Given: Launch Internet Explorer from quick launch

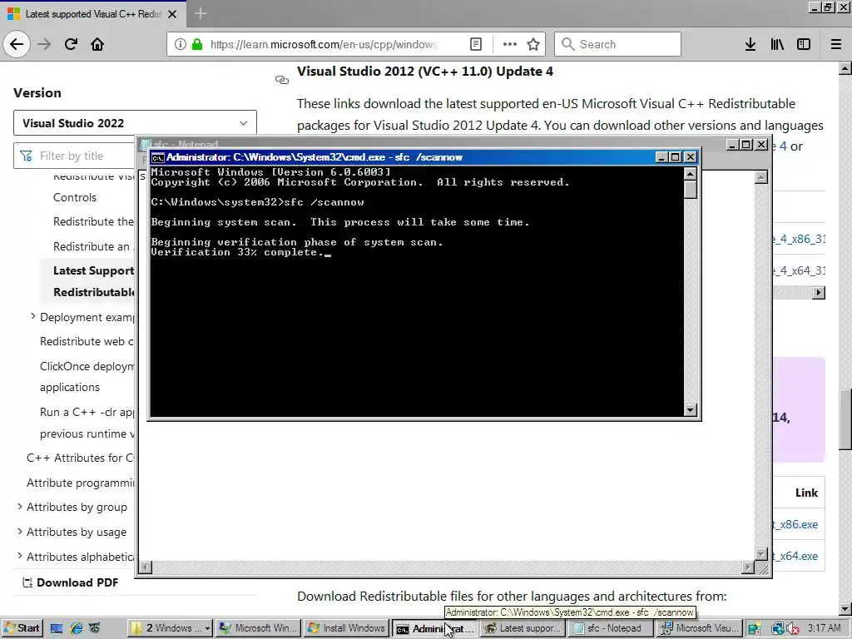Looking at the screenshot, I should tap(76, 628).
